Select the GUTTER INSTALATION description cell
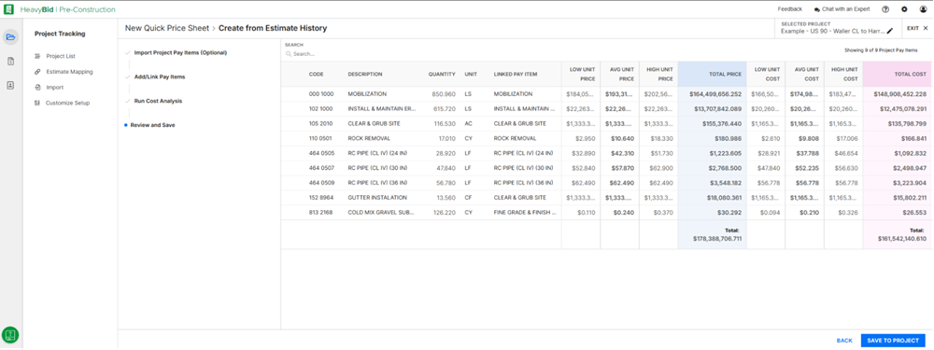 pos(377,197)
